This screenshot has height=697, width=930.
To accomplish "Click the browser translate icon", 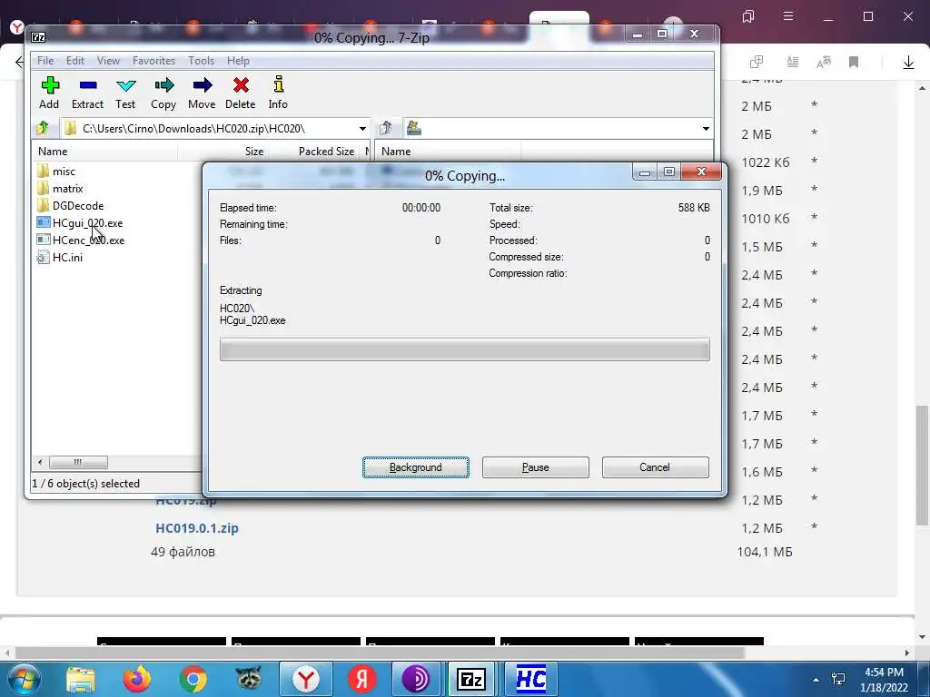I will [x=824, y=63].
